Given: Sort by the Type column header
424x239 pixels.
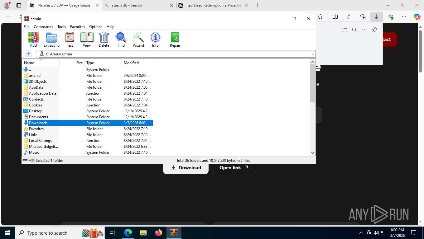Looking at the screenshot, I should coord(103,63).
